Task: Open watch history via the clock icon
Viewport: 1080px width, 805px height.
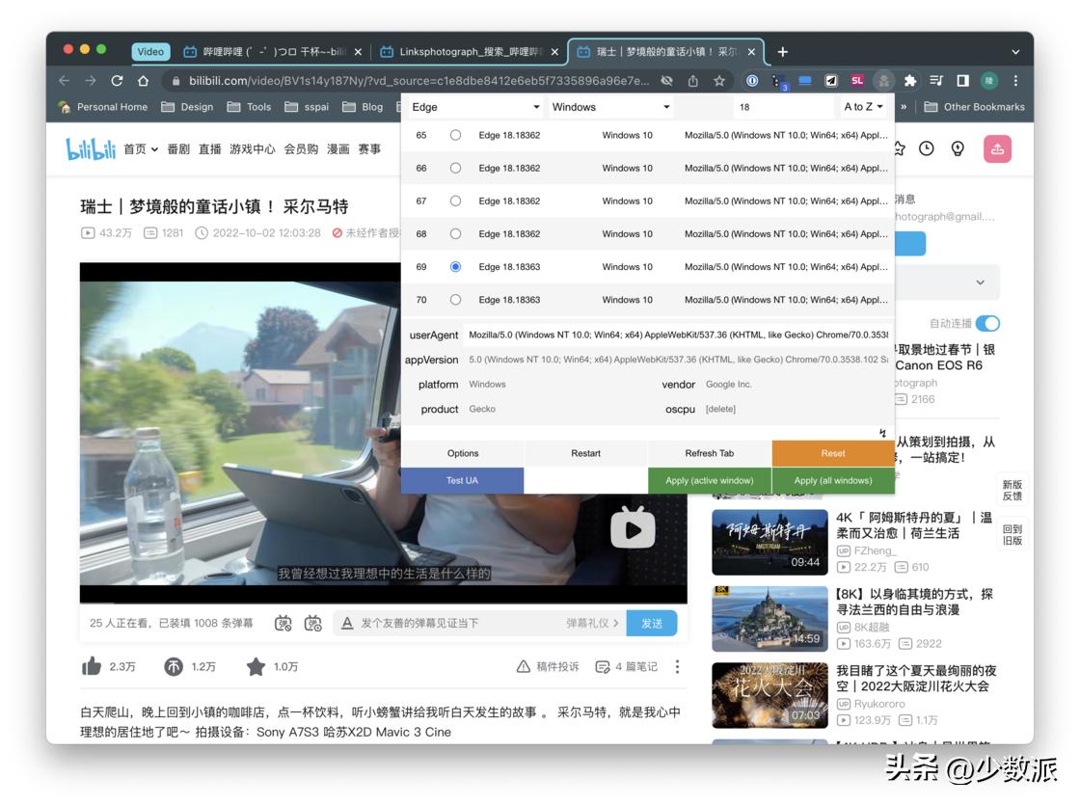Action: [x=926, y=148]
